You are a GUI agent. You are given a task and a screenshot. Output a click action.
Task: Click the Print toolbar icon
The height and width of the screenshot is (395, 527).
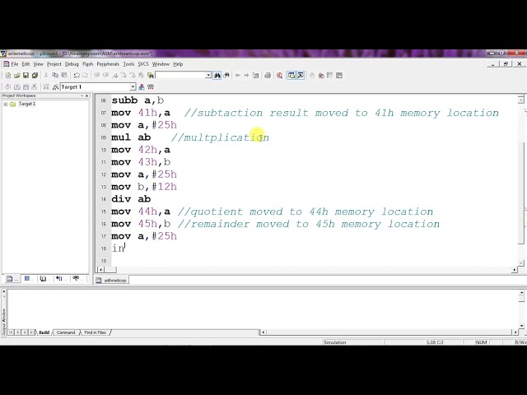click(x=268, y=75)
